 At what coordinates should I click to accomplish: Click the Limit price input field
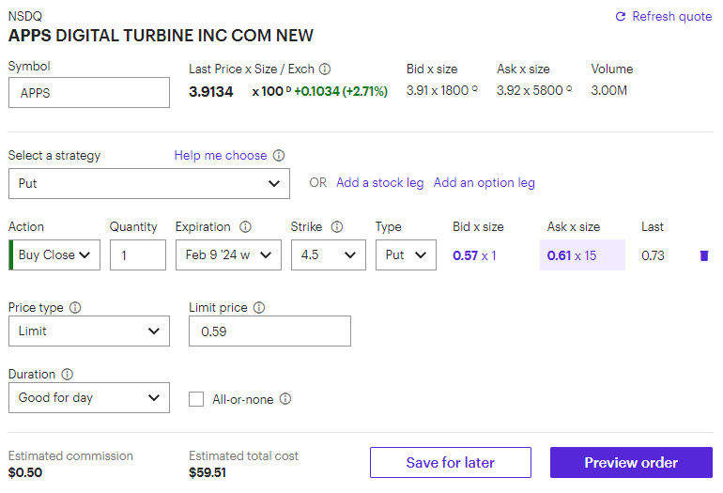269,331
